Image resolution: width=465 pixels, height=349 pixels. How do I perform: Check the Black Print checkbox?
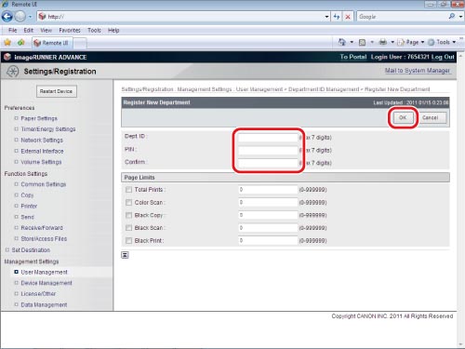(x=128, y=240)
